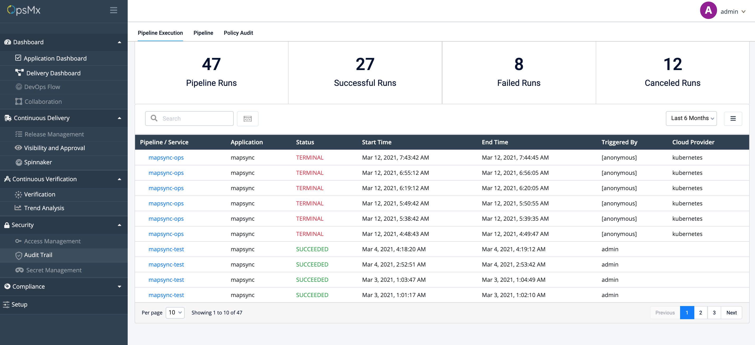755x345 pixels.
Task: Open the filter options hamburger icon
Action: (x=733, y=119)
